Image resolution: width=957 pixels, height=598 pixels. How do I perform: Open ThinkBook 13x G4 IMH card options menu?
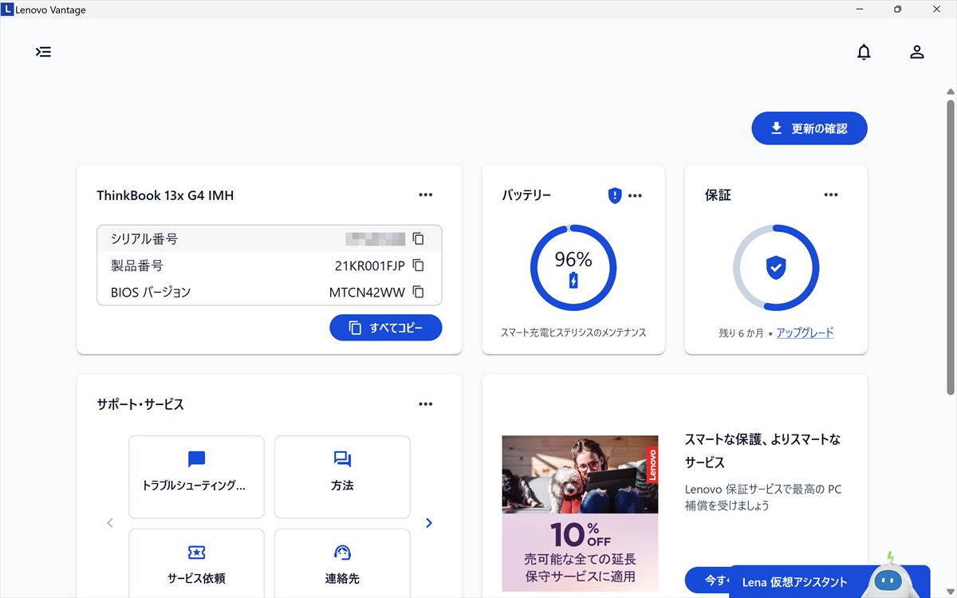tap(426, 195)
